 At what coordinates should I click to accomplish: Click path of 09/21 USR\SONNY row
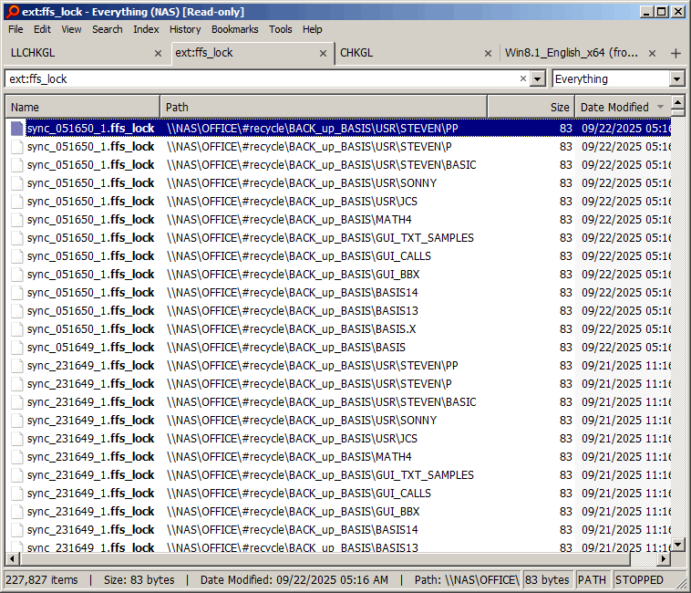pos(302,421)
